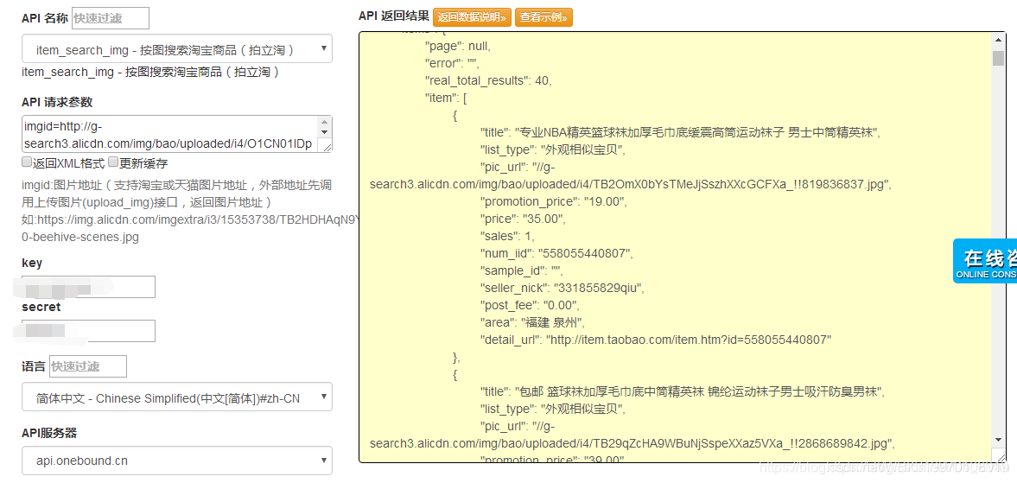The height and width of the screenshot is (483, 1017).
Task: Click the "price": "35.00" line
Action: [523, 219]
